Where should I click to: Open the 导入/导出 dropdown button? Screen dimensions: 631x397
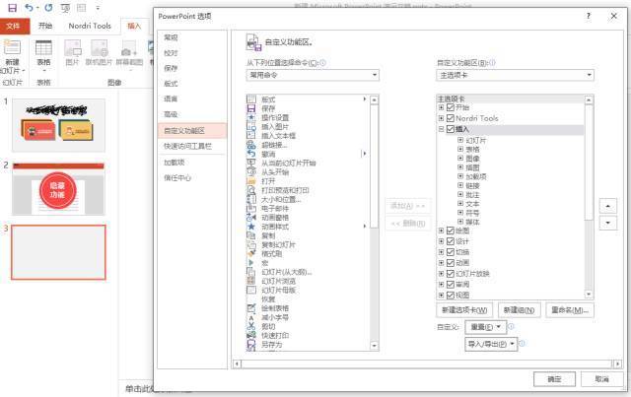[491, 344]
